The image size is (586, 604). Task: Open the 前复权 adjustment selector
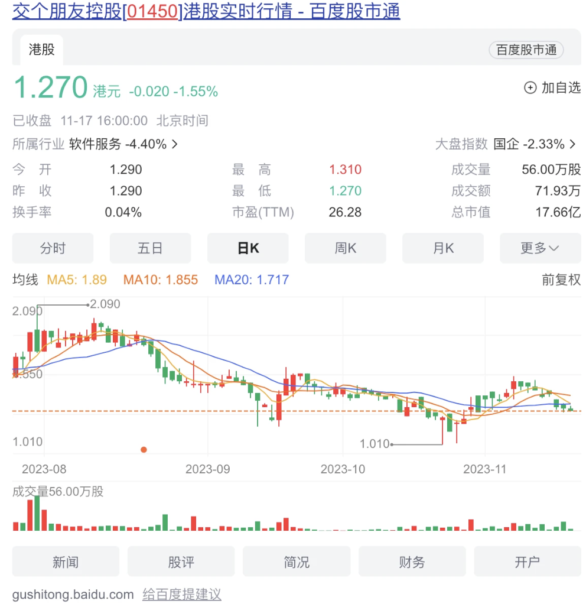click(x=561, y=280)
